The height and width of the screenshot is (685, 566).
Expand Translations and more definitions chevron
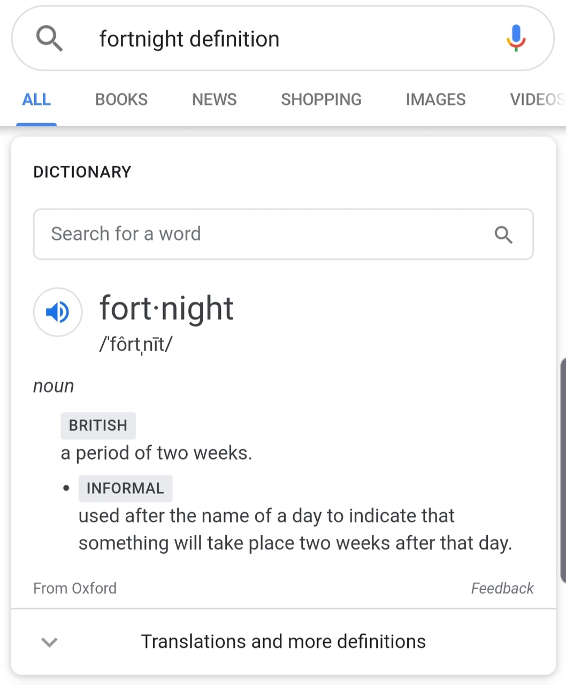[x=49, y=642]
